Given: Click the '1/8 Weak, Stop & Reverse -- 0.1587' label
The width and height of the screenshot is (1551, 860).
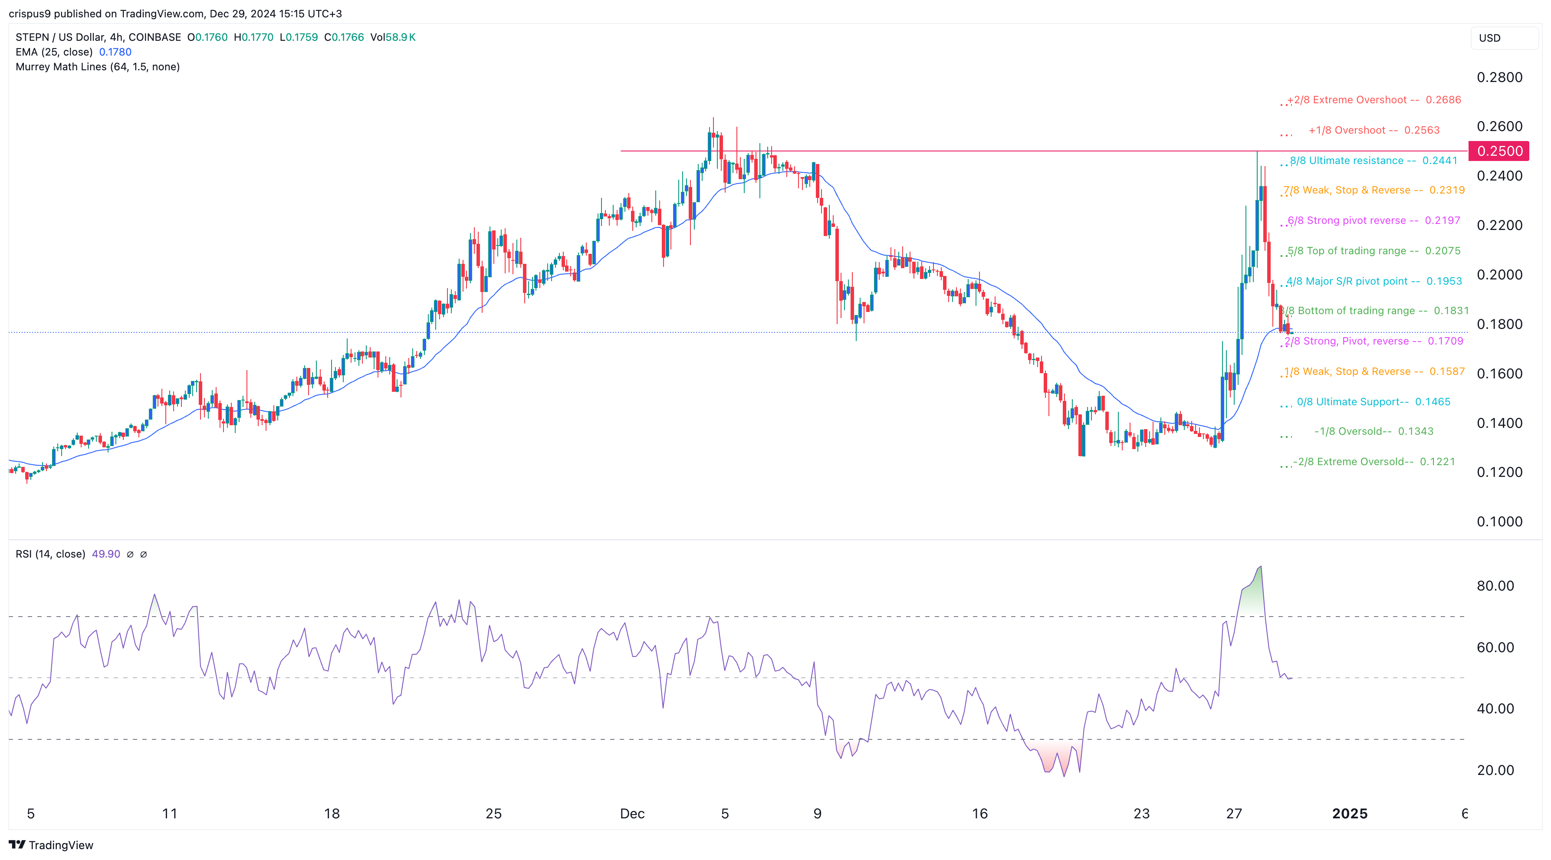Looking at the screenshot, I should click(1374, 371).
